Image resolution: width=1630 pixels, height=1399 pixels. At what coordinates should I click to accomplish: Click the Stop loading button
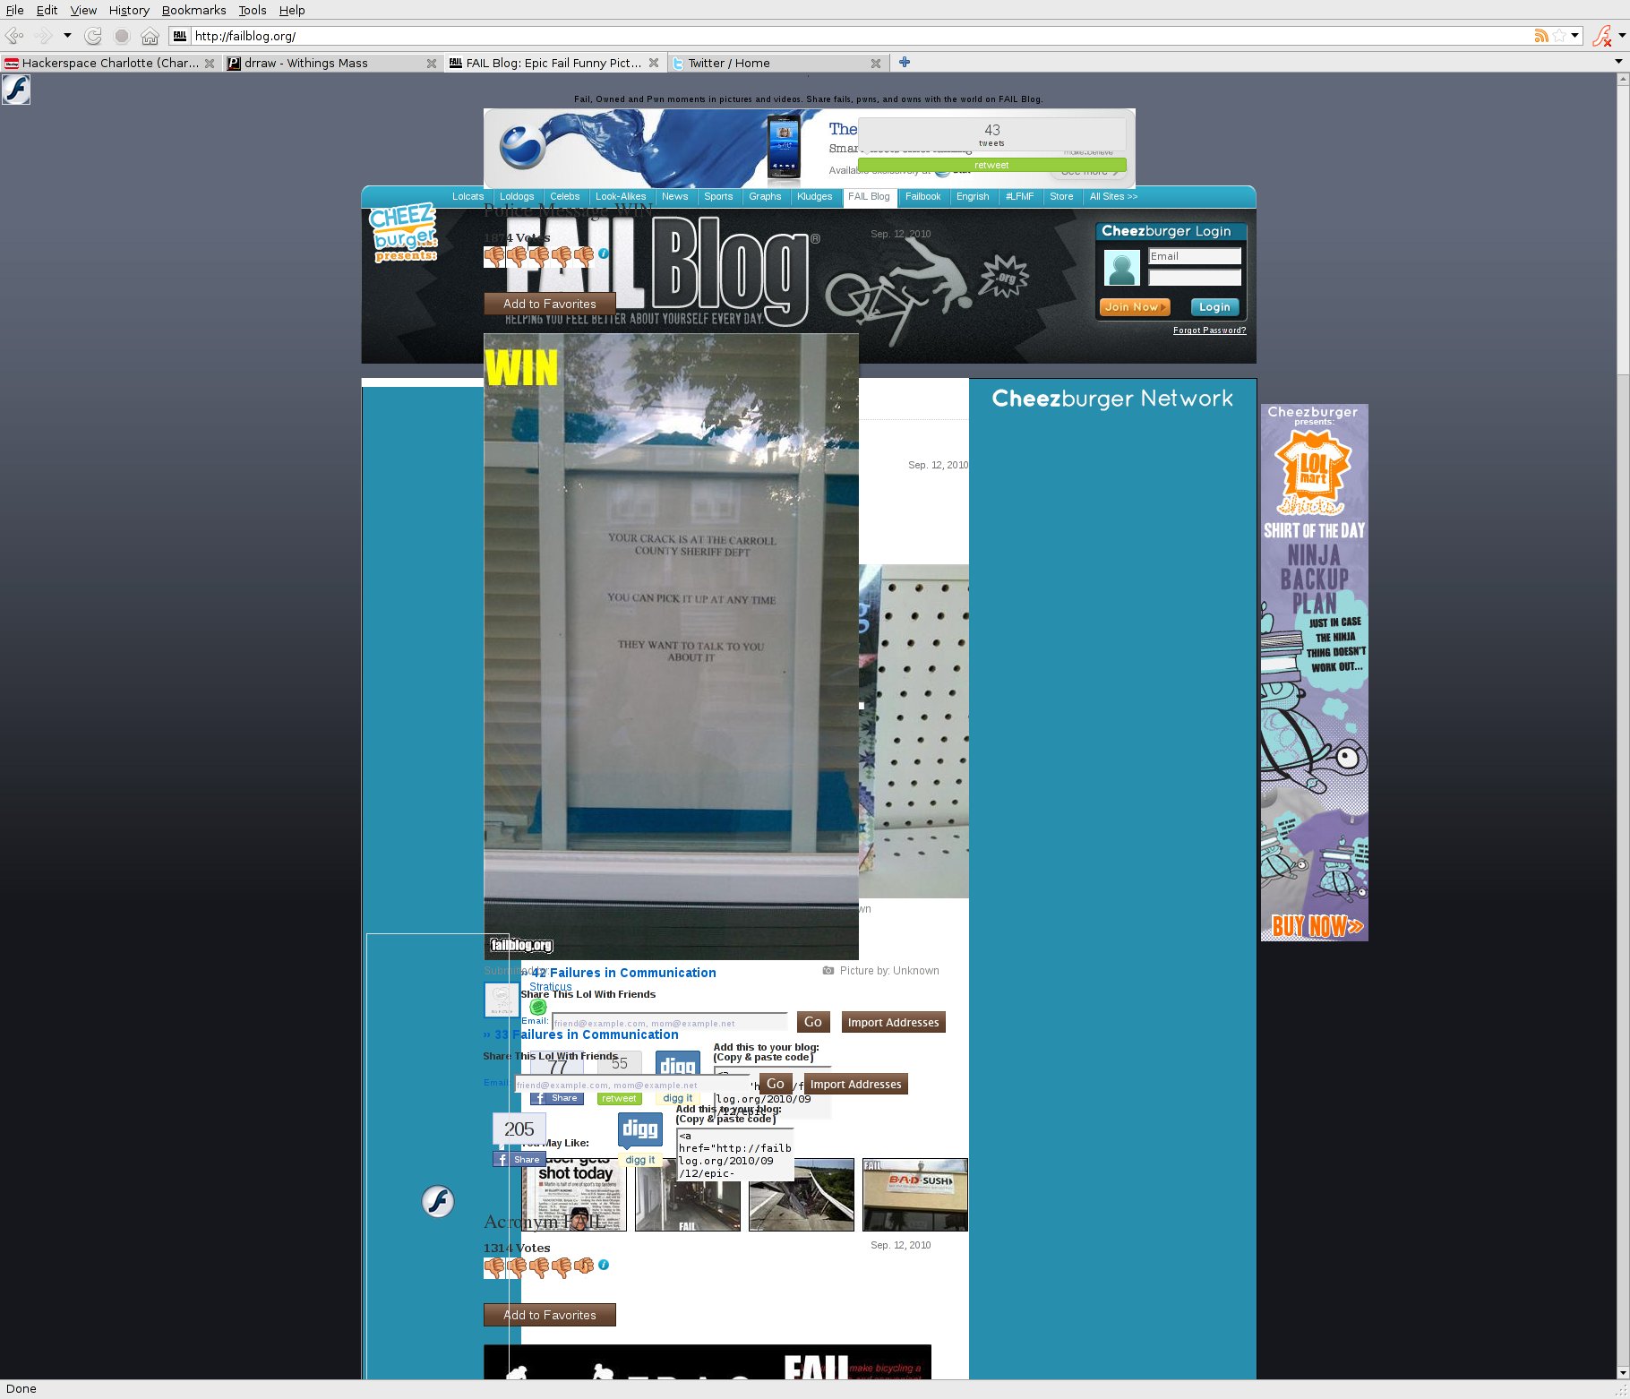click(122, 36)
